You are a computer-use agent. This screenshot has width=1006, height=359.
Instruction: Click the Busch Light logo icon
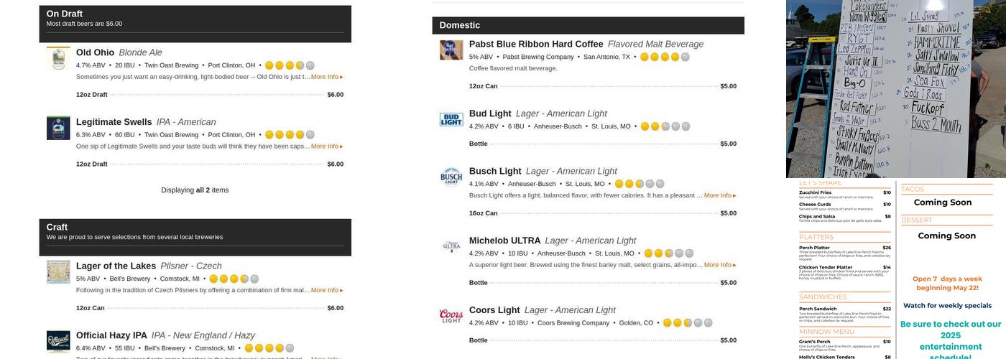coord(451,177)
